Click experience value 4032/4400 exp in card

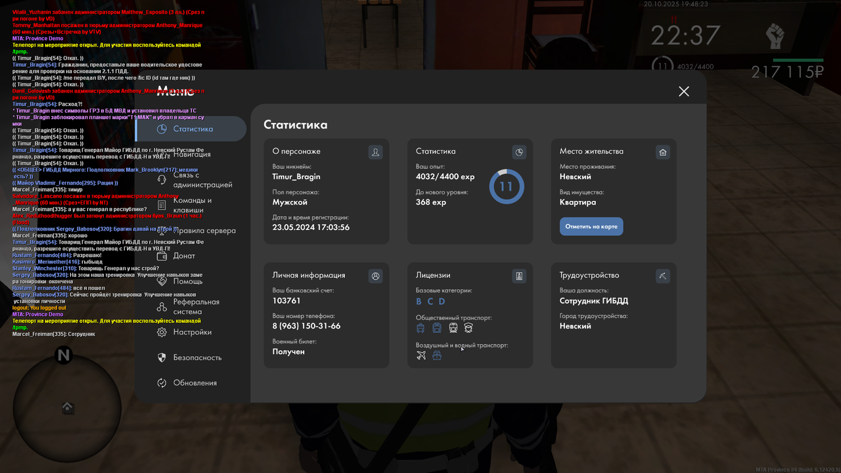445,177
